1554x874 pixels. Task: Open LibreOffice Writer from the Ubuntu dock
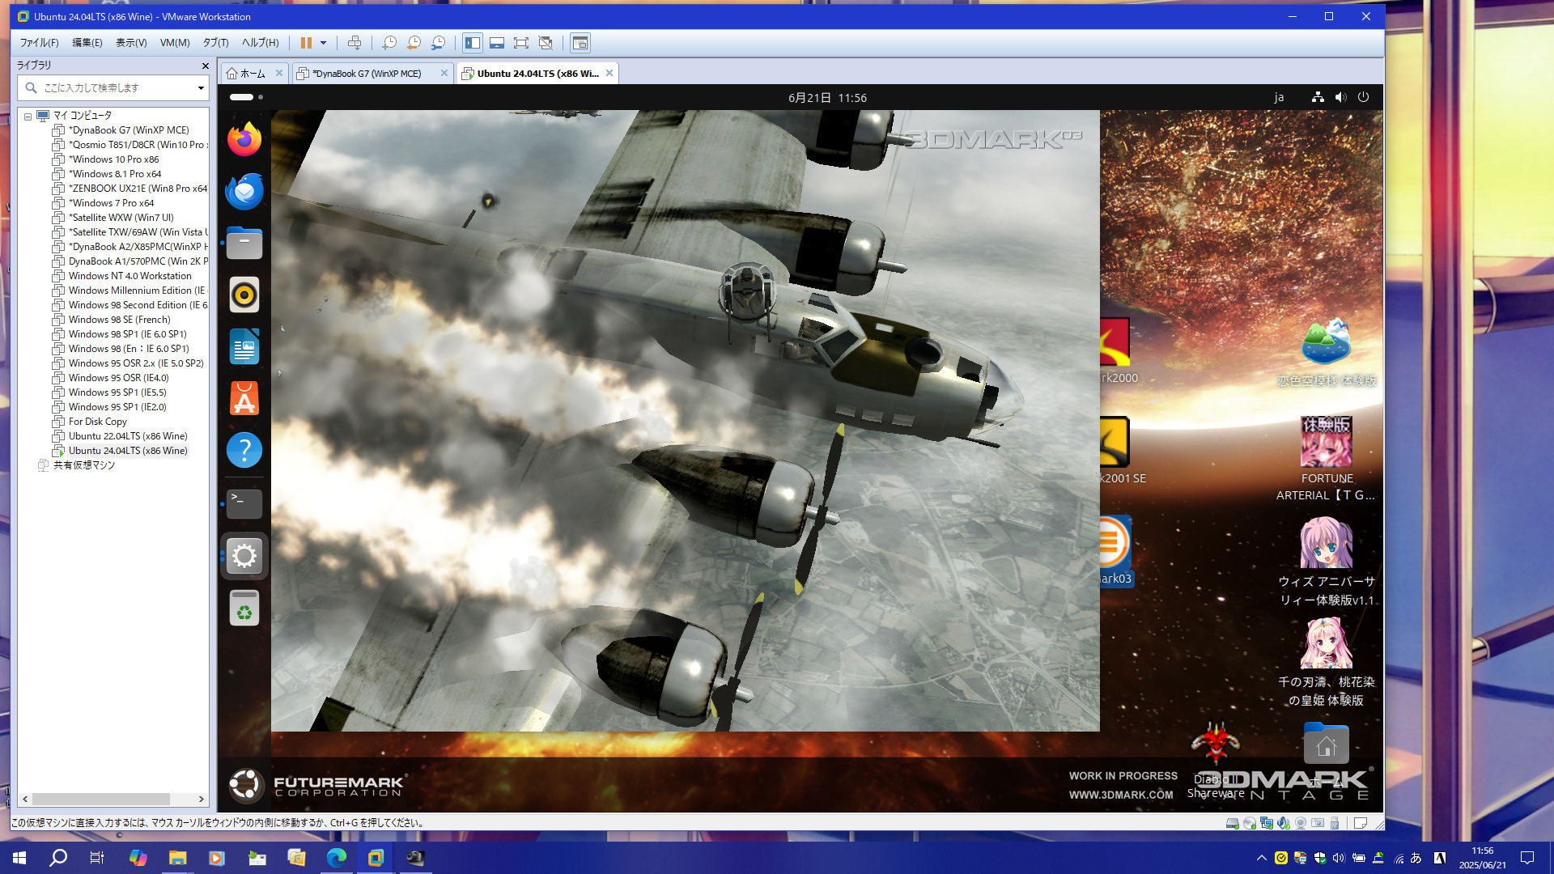[x=244, y=347]
